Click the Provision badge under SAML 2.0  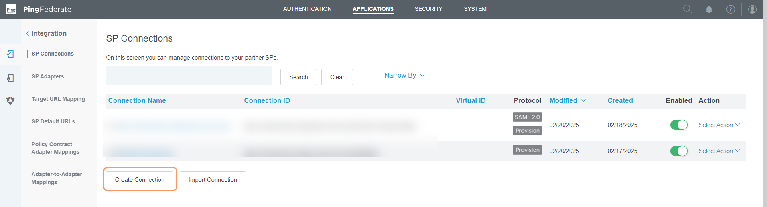click(x=527, y=131)
